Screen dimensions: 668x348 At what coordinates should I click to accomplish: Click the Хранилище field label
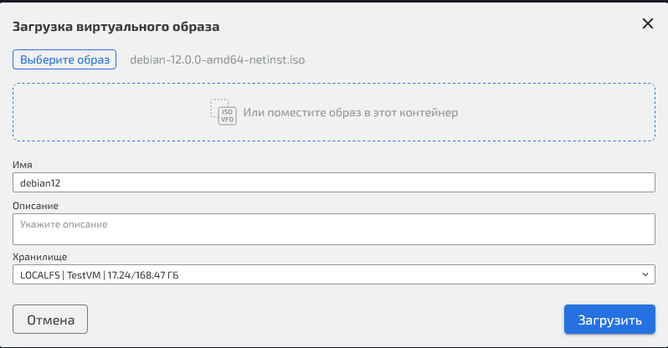coord(40,257)
